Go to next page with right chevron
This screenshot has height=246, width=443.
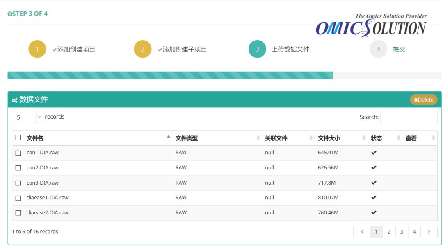coord(429,232)
